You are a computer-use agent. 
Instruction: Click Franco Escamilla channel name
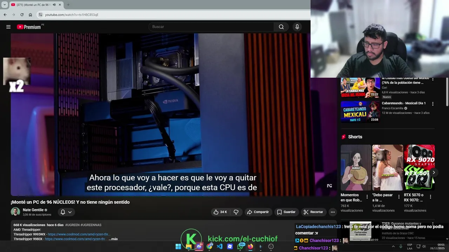pyautogui.click(x=393, y=108)
